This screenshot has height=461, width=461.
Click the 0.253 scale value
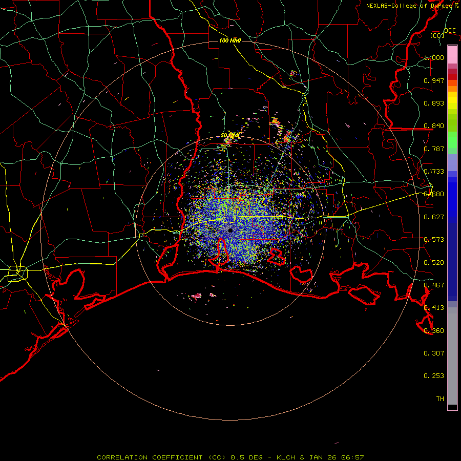pos(434,376)
